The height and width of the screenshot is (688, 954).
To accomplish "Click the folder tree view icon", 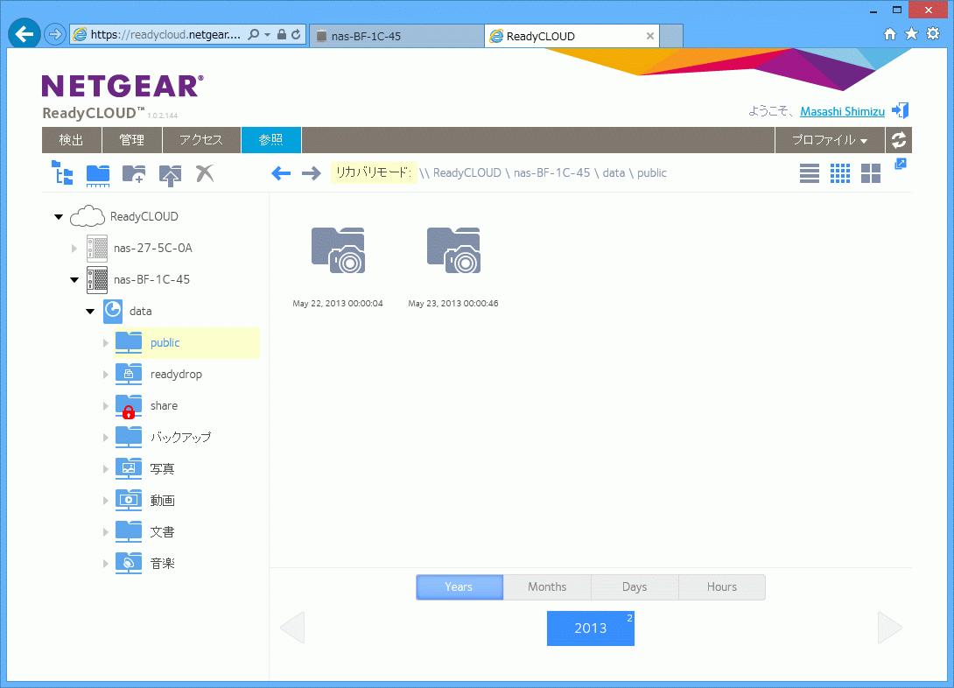I will point(62,173).
